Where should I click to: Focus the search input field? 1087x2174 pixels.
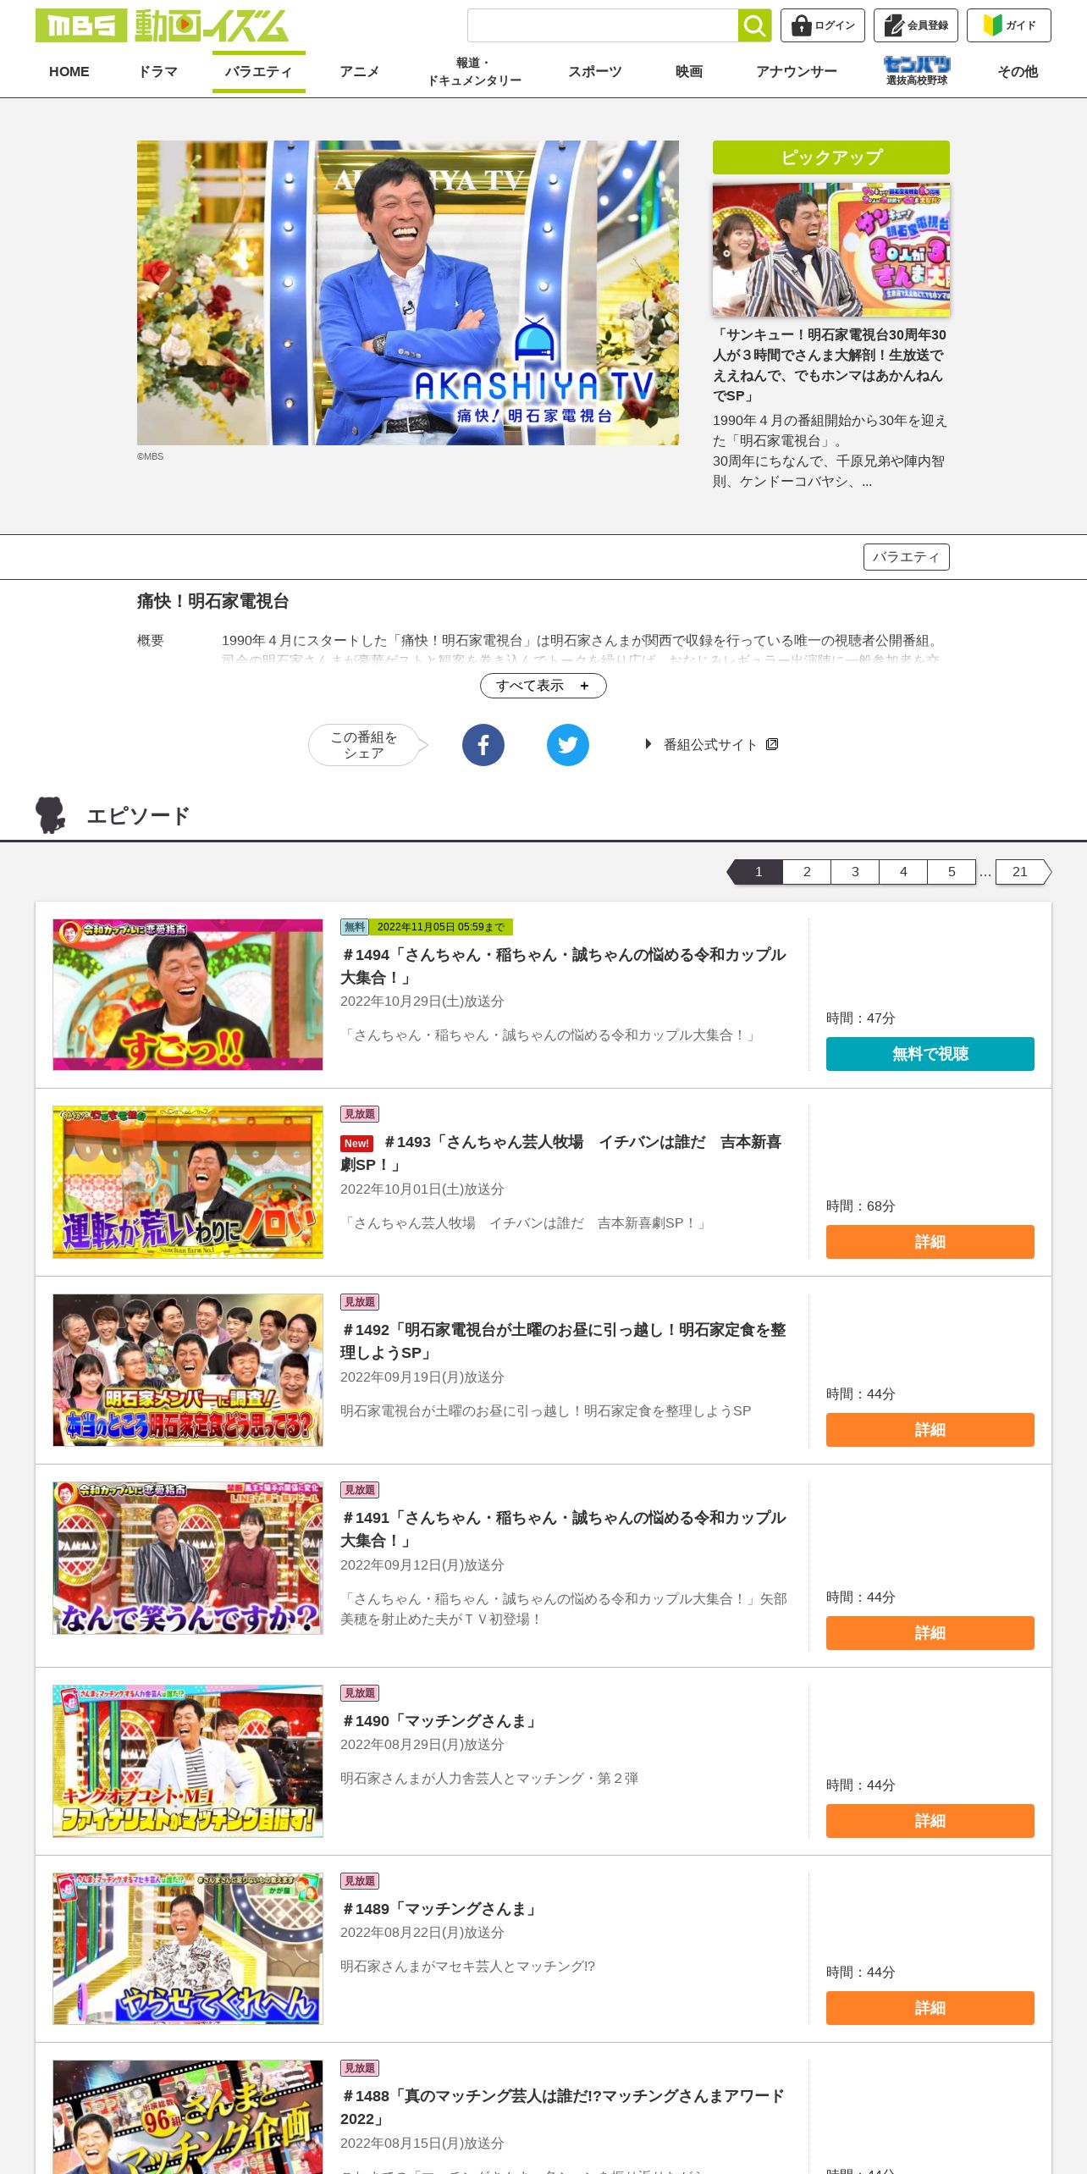(x=603, y=25)
